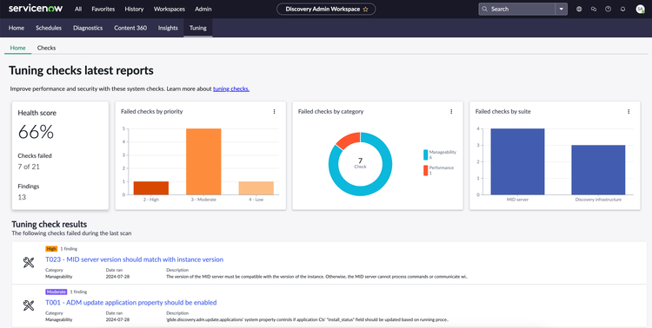
Task: Open T001 ADM update application property link
Action: (x=131, y=303)
